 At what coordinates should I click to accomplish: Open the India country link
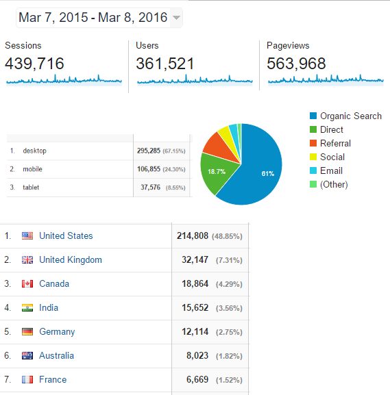tap(49, 307)
